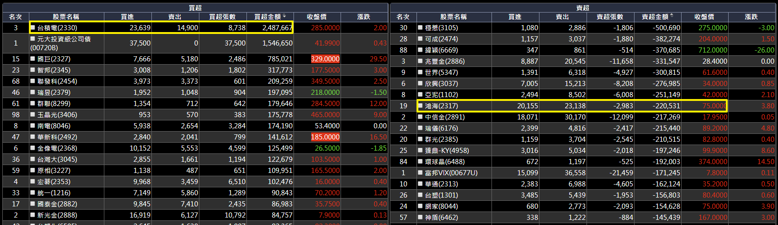Click highlighted closing price 329.0000

pyautogui.click(x=325, y=59)
